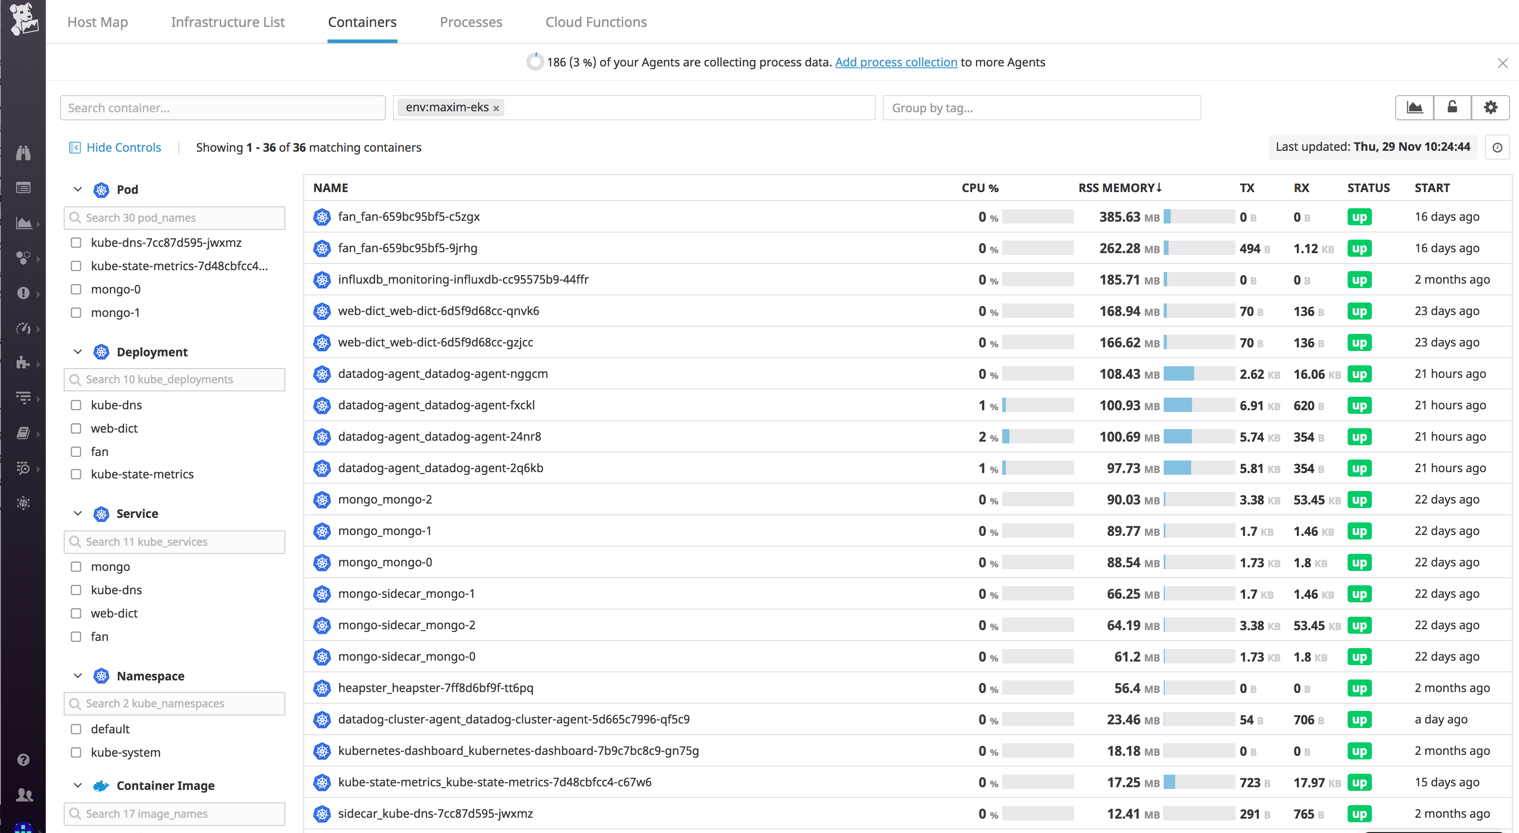This screenshot has height=833, width=1519.
Task: Click the Add process collection link
Action: click(896, 62)
